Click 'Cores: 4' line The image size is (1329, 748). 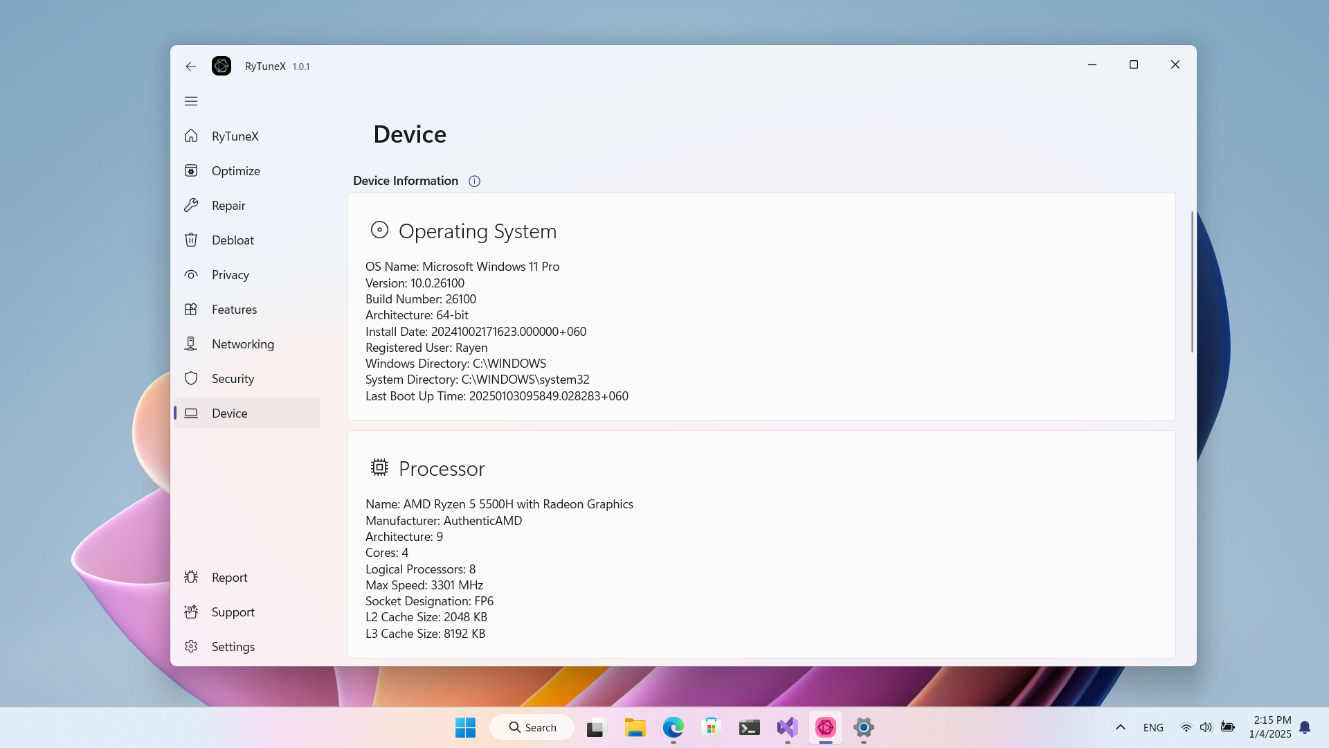pos(387,553)
